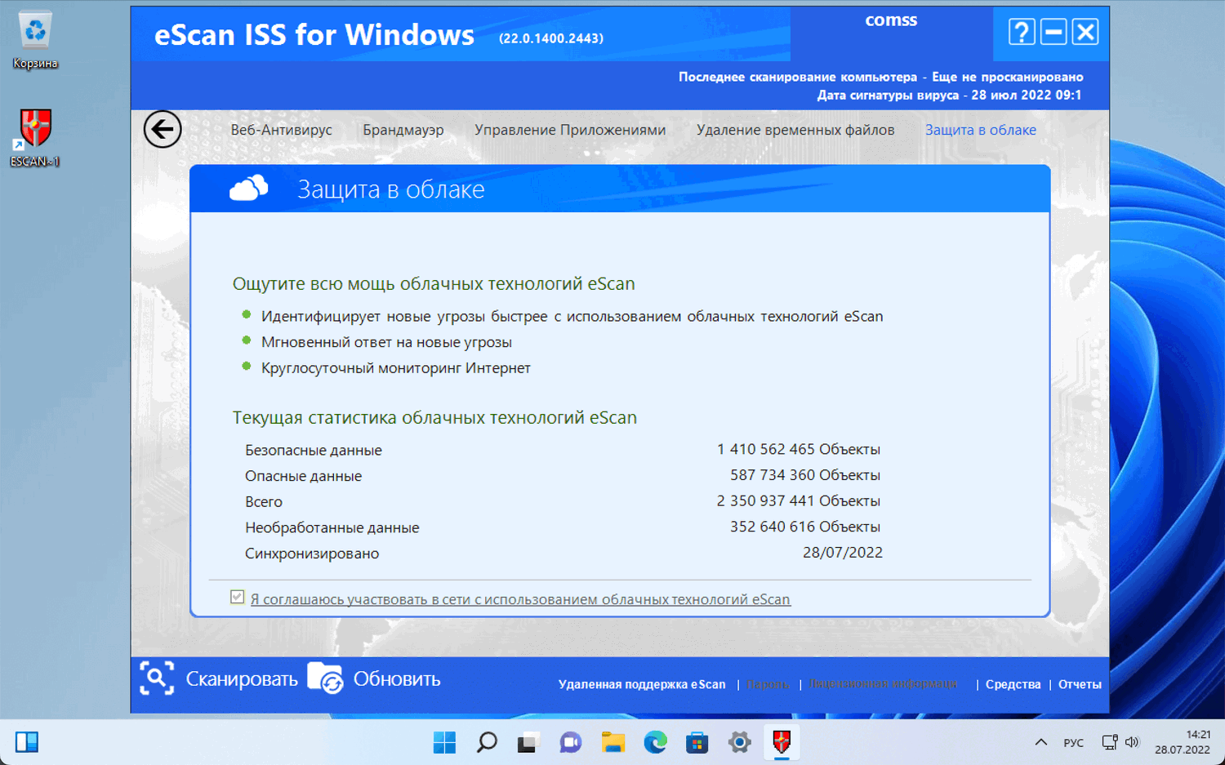This screenshot has height=765, width=1225.
Task: Open the Windows Start menu
Action: click(445, 742)
